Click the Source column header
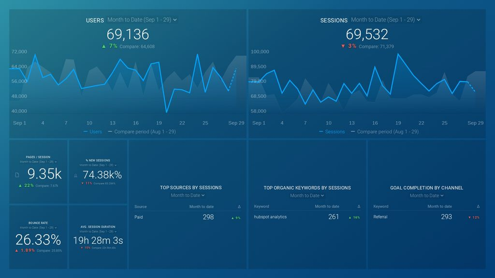 [141, 207]
